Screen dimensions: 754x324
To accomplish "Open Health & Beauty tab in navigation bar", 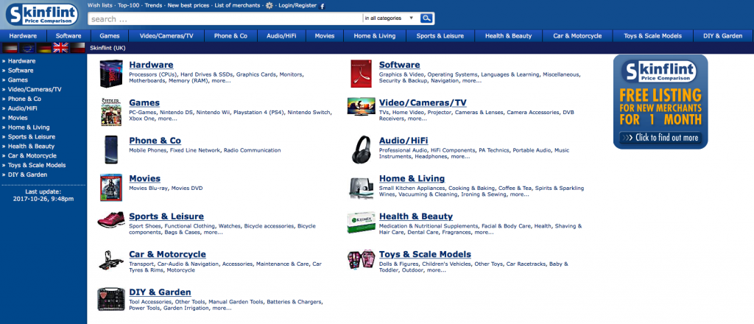I will [x=508, y=36].
